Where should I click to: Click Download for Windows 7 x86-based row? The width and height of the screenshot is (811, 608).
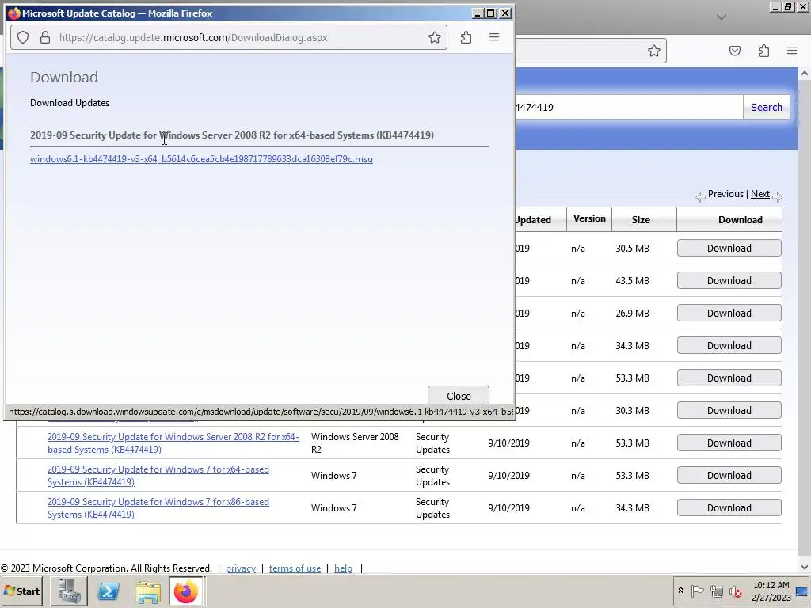[729, 507]
